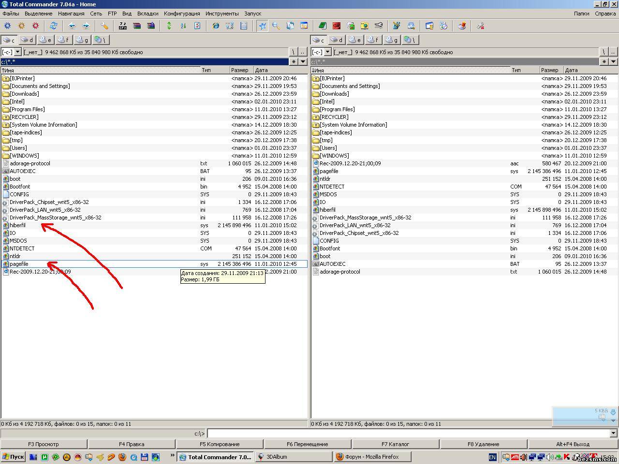
Task: Open right panel directory history dropdown
Action: 613,61
